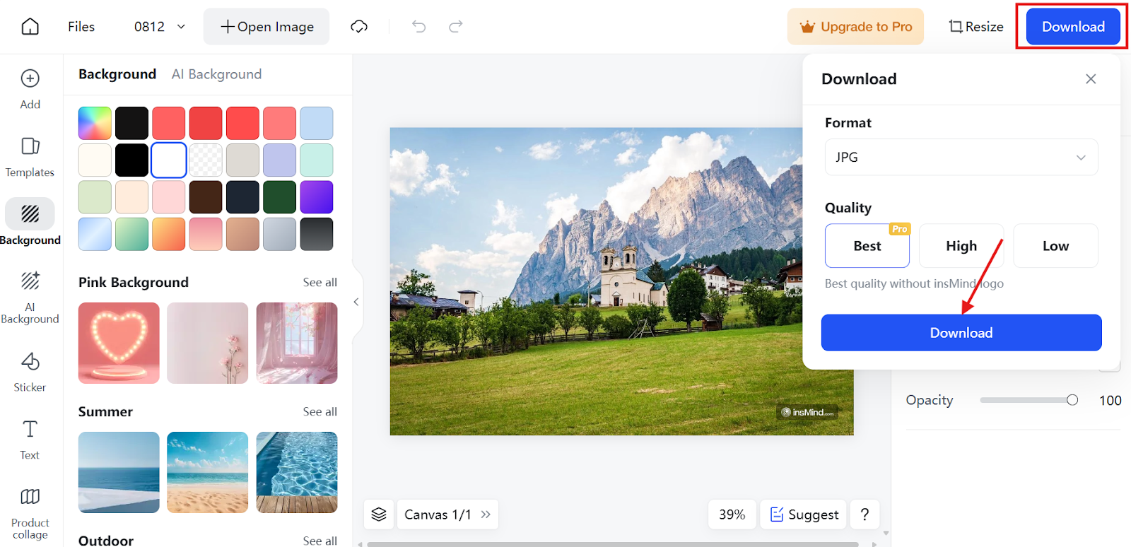Image resolution: width=1131 pixels, height=547 pixels.
Task: Click the opacity value 100
Action: click(1110, 401)
